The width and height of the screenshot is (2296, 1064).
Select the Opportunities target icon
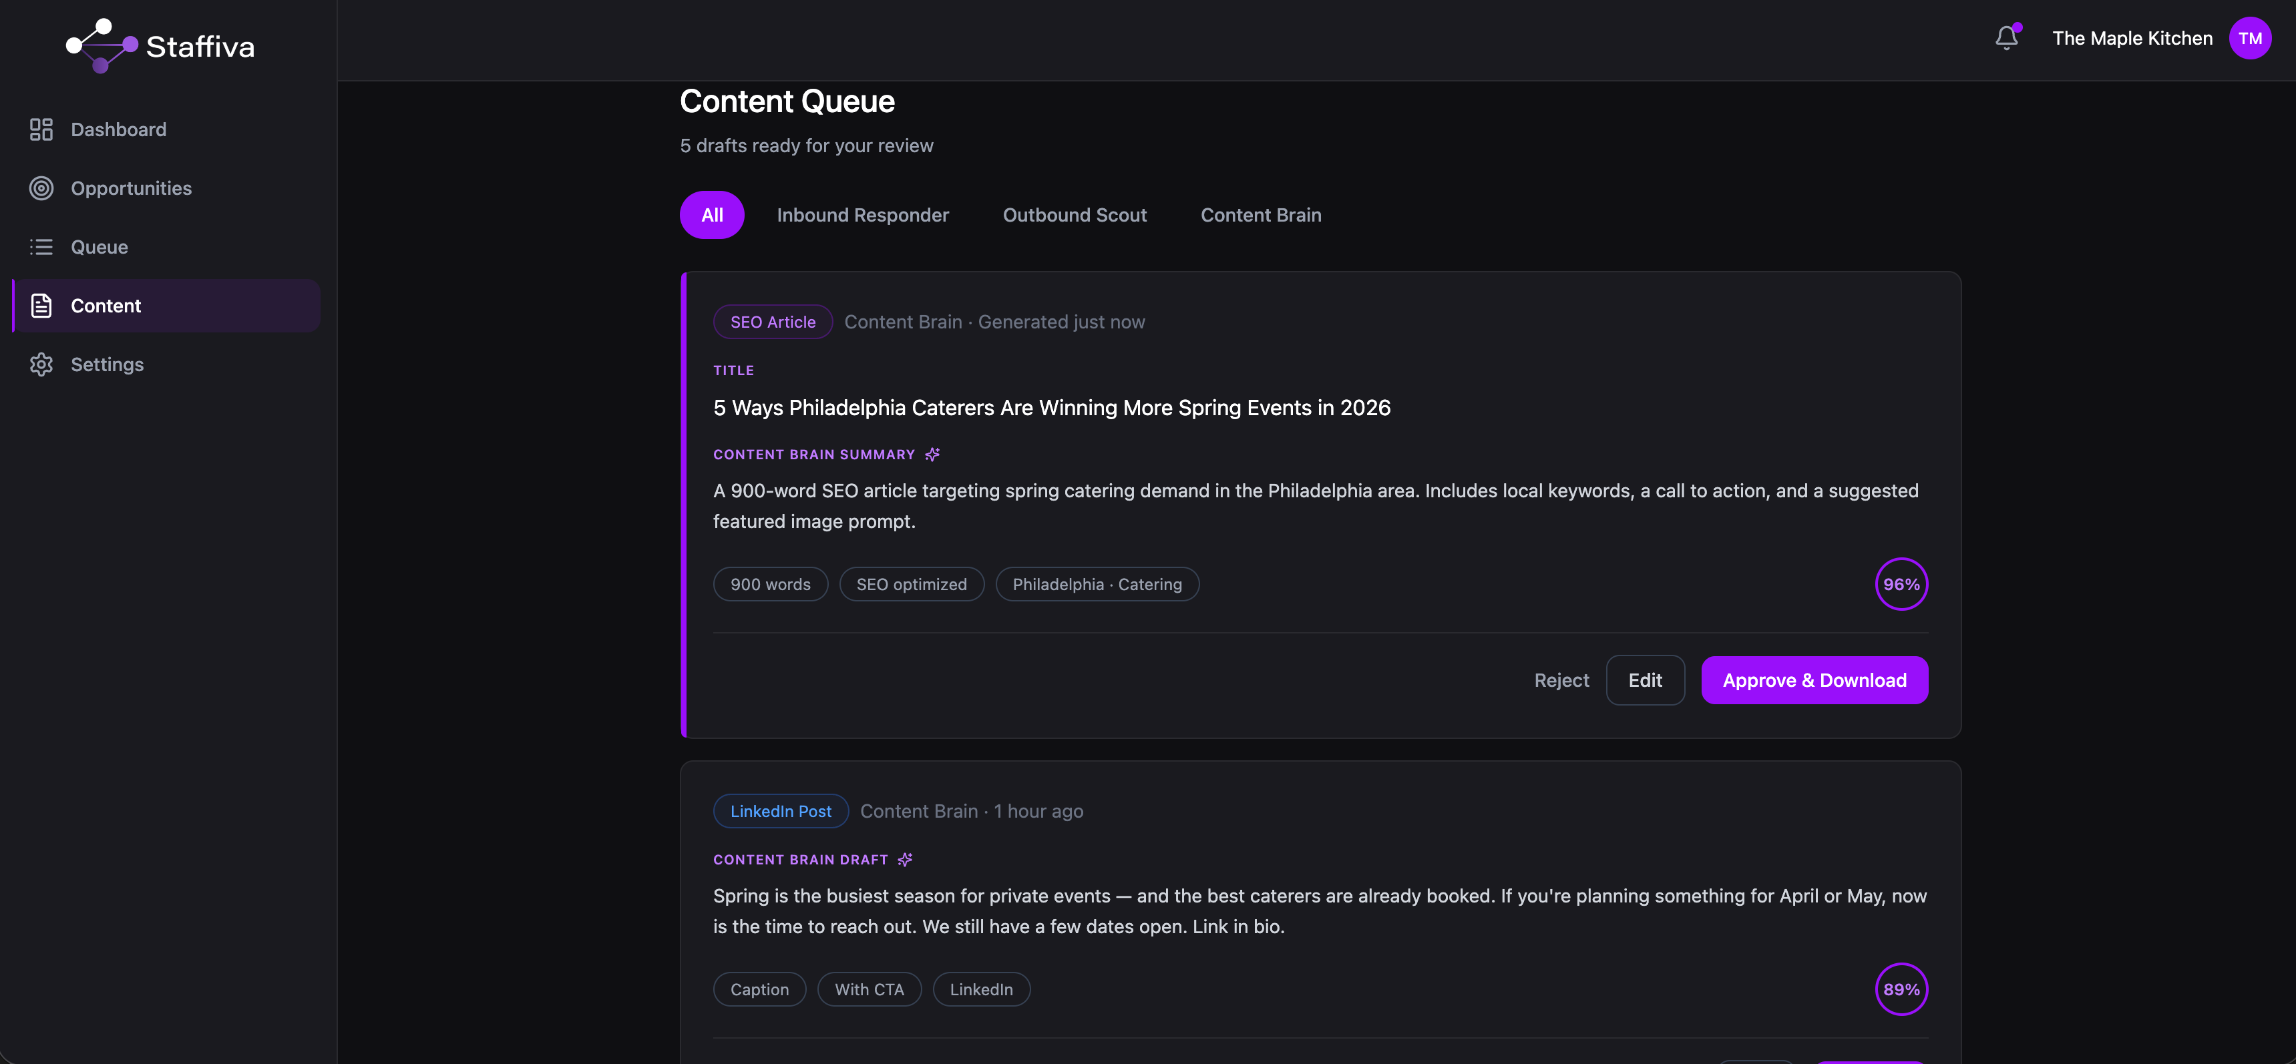pyautogui.click(x=41, y=188)
